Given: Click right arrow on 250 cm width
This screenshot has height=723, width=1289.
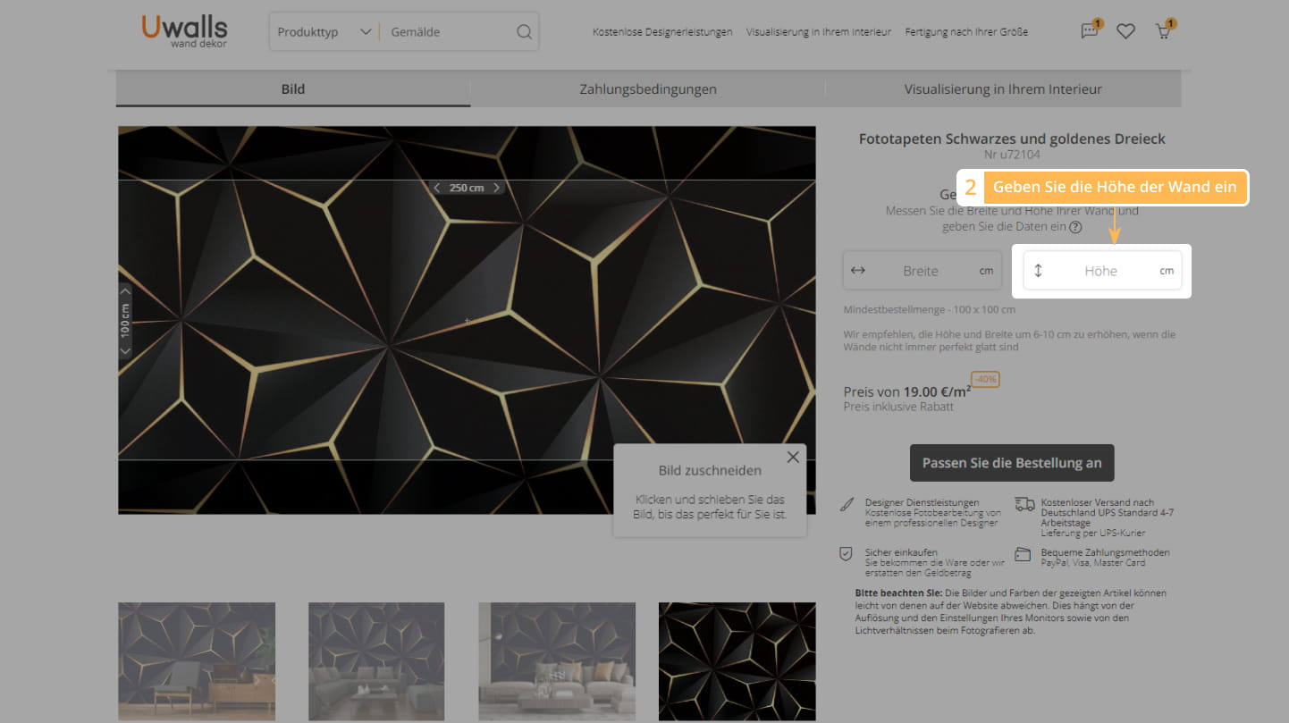Looking at the screenshot, I should point(497,188).
